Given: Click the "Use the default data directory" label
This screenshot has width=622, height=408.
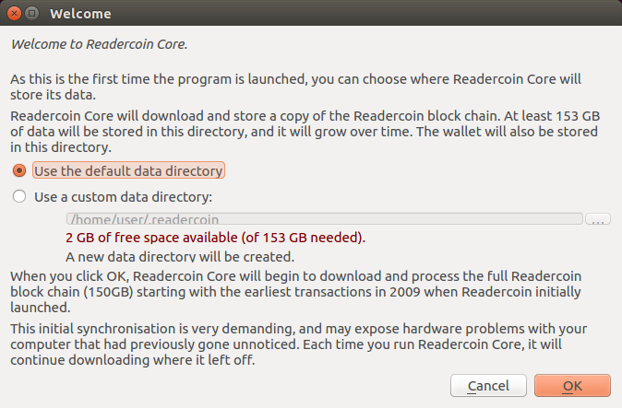Looking at the screenshot, I should [128, 170].
